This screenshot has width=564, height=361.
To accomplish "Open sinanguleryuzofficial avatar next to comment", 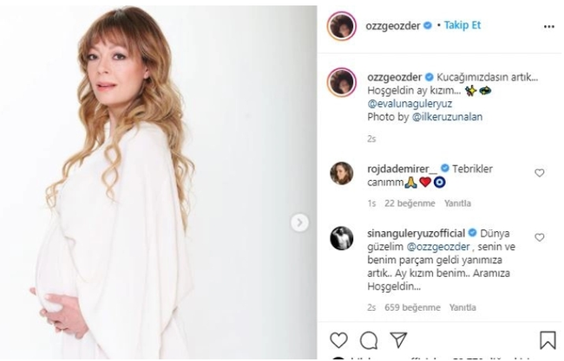I will point(341,237).
